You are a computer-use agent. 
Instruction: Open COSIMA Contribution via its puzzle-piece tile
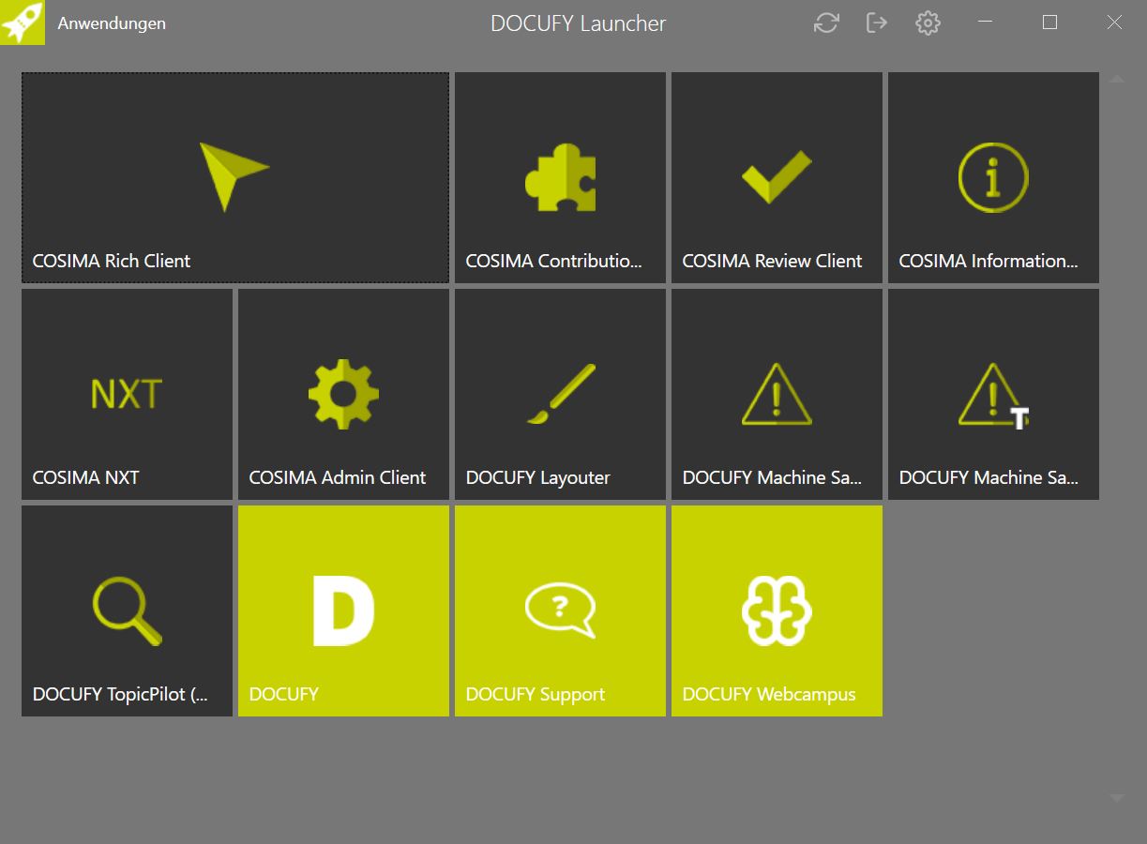pos(560,178)
